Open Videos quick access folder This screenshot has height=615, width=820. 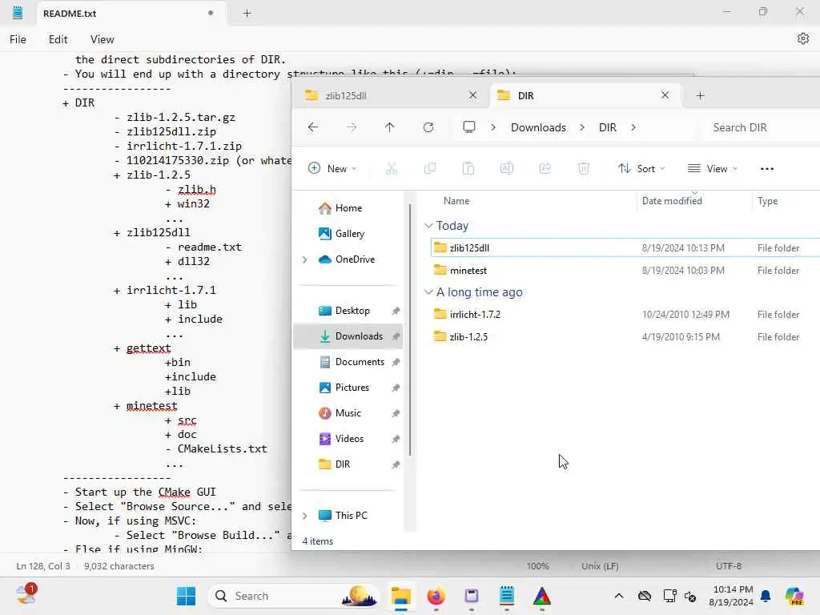click(349, 439)
